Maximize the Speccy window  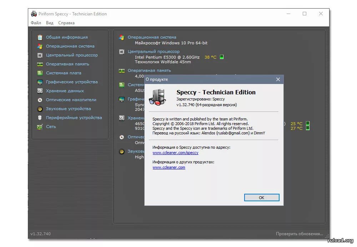[x=305, y=14]
